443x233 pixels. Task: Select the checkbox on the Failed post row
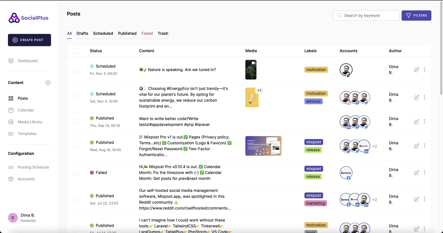(76, 173)
